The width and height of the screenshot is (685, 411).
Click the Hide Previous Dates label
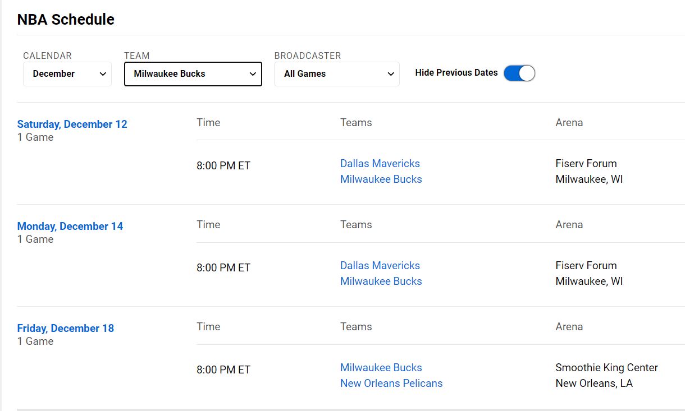click(456, 73)
